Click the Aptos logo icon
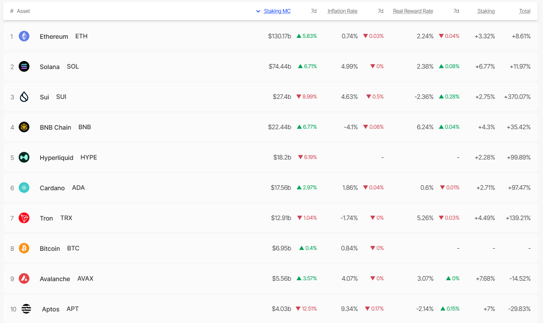 (26, 309)
